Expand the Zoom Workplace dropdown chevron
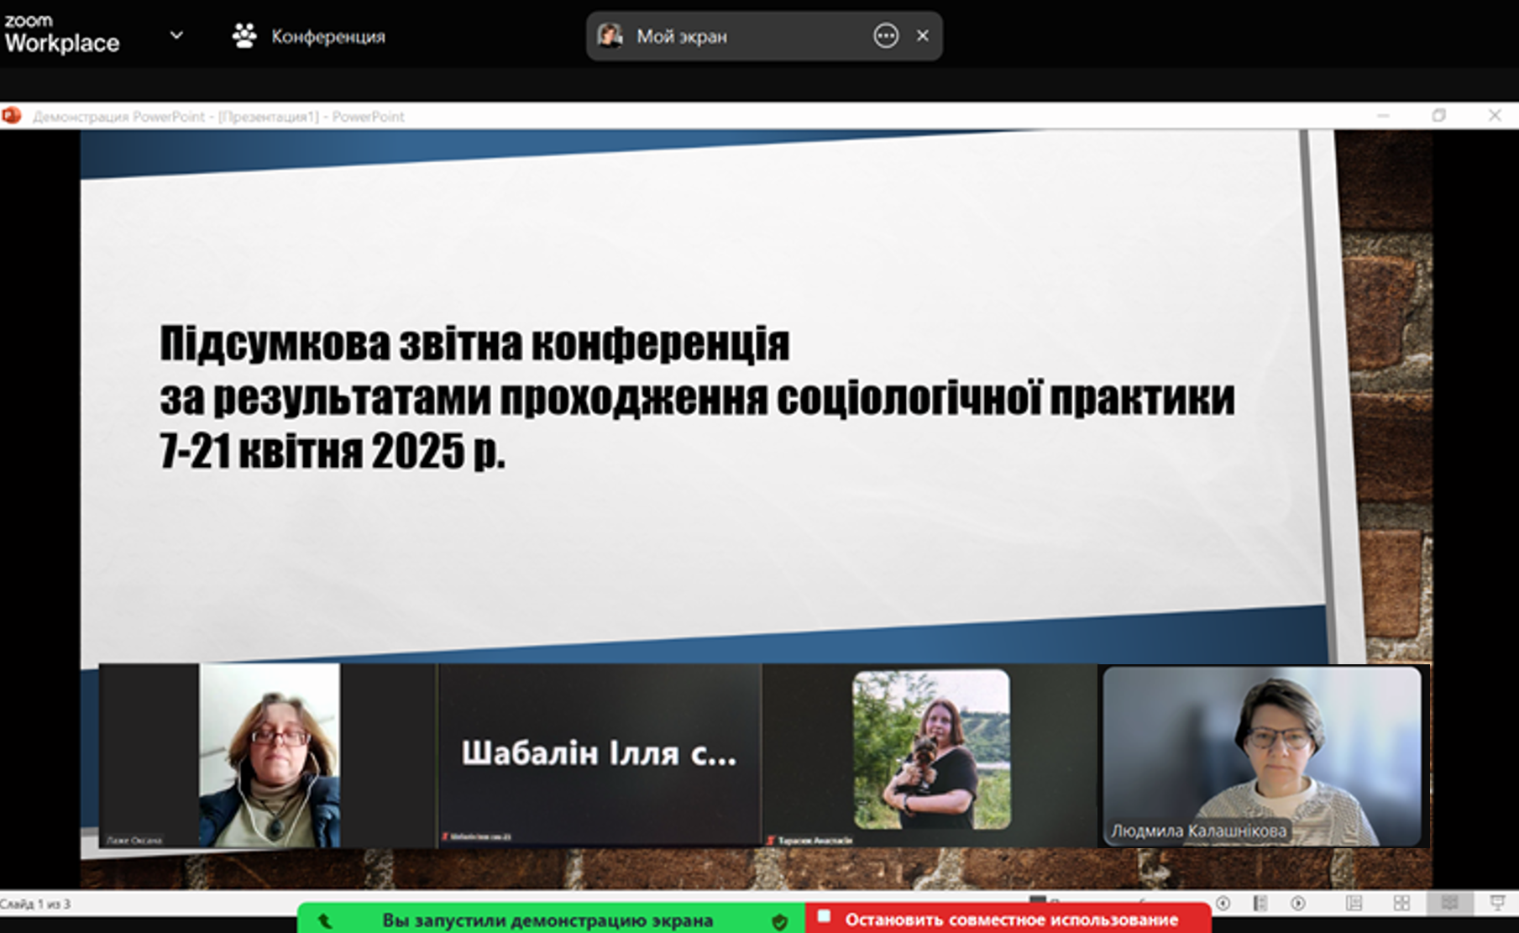 tap(176, 35)
